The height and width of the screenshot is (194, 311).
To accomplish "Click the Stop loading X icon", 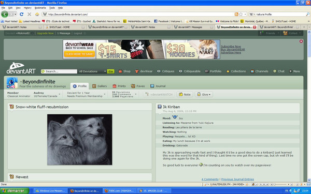I will pyautogui.click(x=30, y=14).
